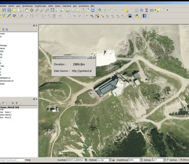This screenshot has height=164, width=189.
Task: Click the Refresh map toolbar icon
Action: (x=93, y=10)
